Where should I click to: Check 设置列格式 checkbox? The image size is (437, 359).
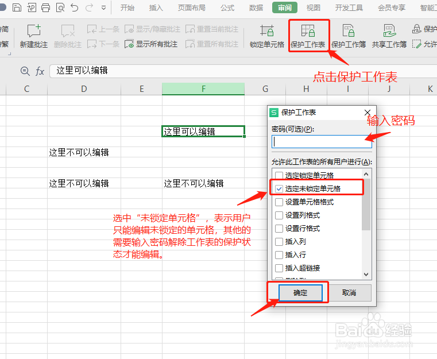pyautogui.click(x=279, y=215)
